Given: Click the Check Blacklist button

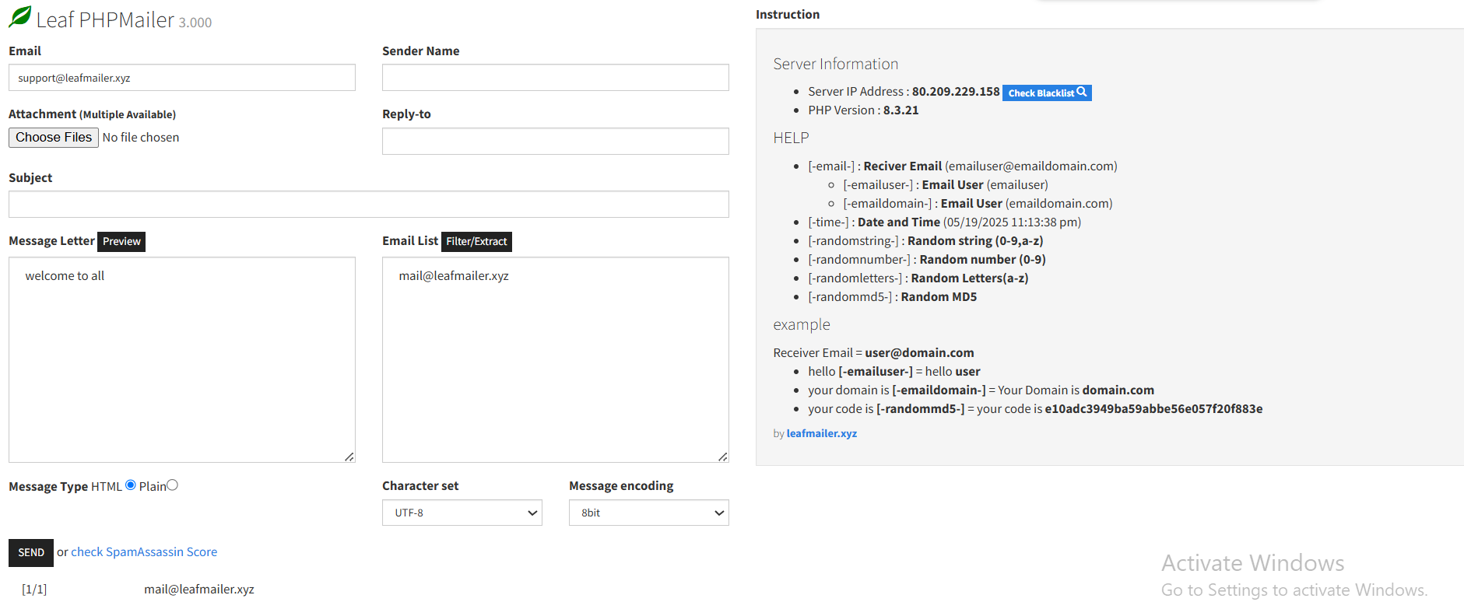Looking at the screenshot, I should (1047, 93).
